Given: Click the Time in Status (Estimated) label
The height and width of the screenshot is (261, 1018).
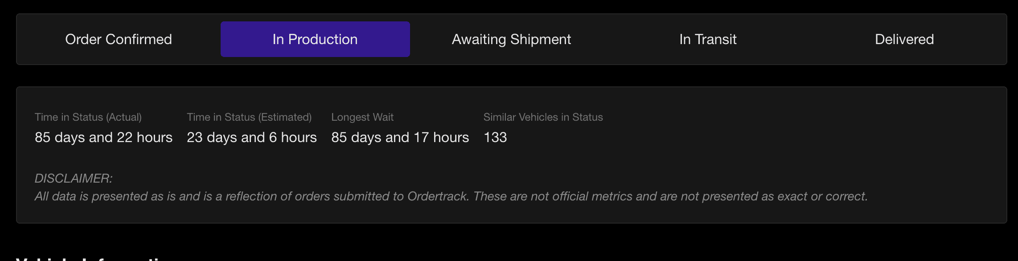Looking at the screenshot, I should click(x=249, y=117).
